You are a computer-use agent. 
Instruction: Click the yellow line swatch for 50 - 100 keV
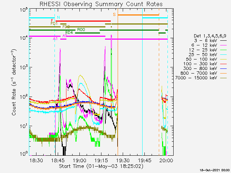tap(223, 59)
